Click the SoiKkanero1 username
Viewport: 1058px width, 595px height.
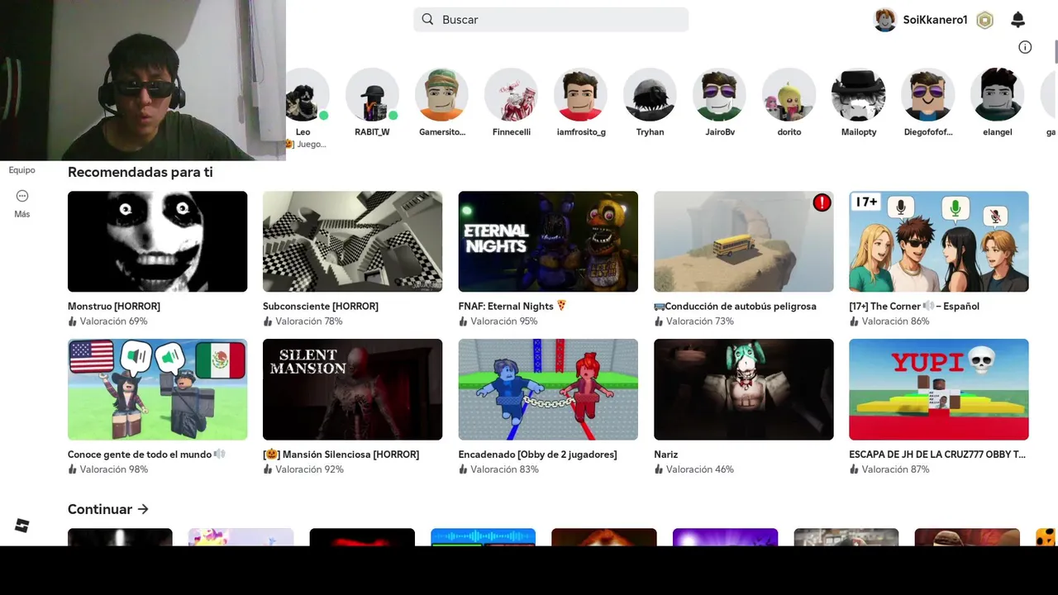click(935, 20)
